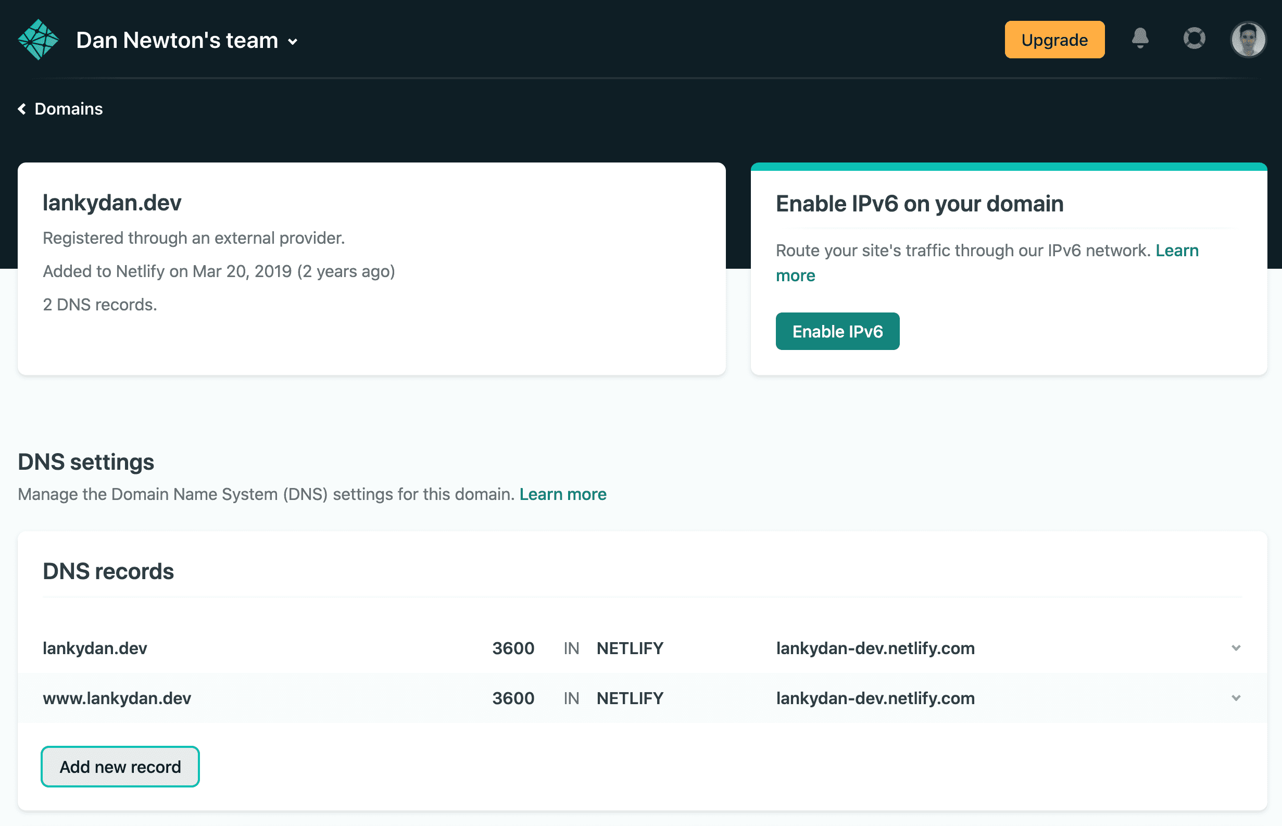Click the lankydan.dev domain heading

click(x=112, y=203)
